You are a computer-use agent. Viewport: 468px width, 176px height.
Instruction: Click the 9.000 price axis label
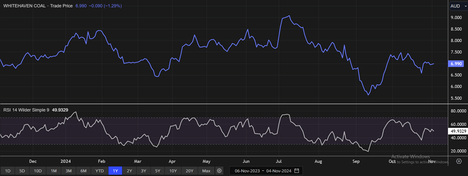[456, 18]
